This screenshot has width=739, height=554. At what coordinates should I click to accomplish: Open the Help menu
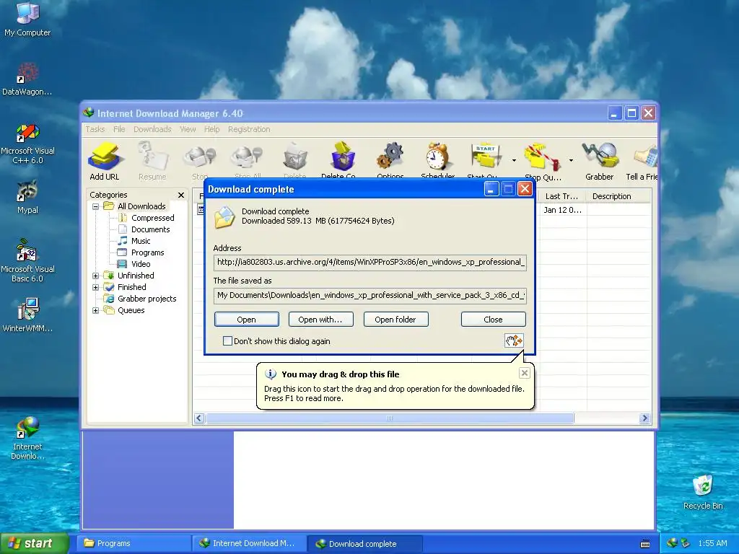(x=211, y=129)
